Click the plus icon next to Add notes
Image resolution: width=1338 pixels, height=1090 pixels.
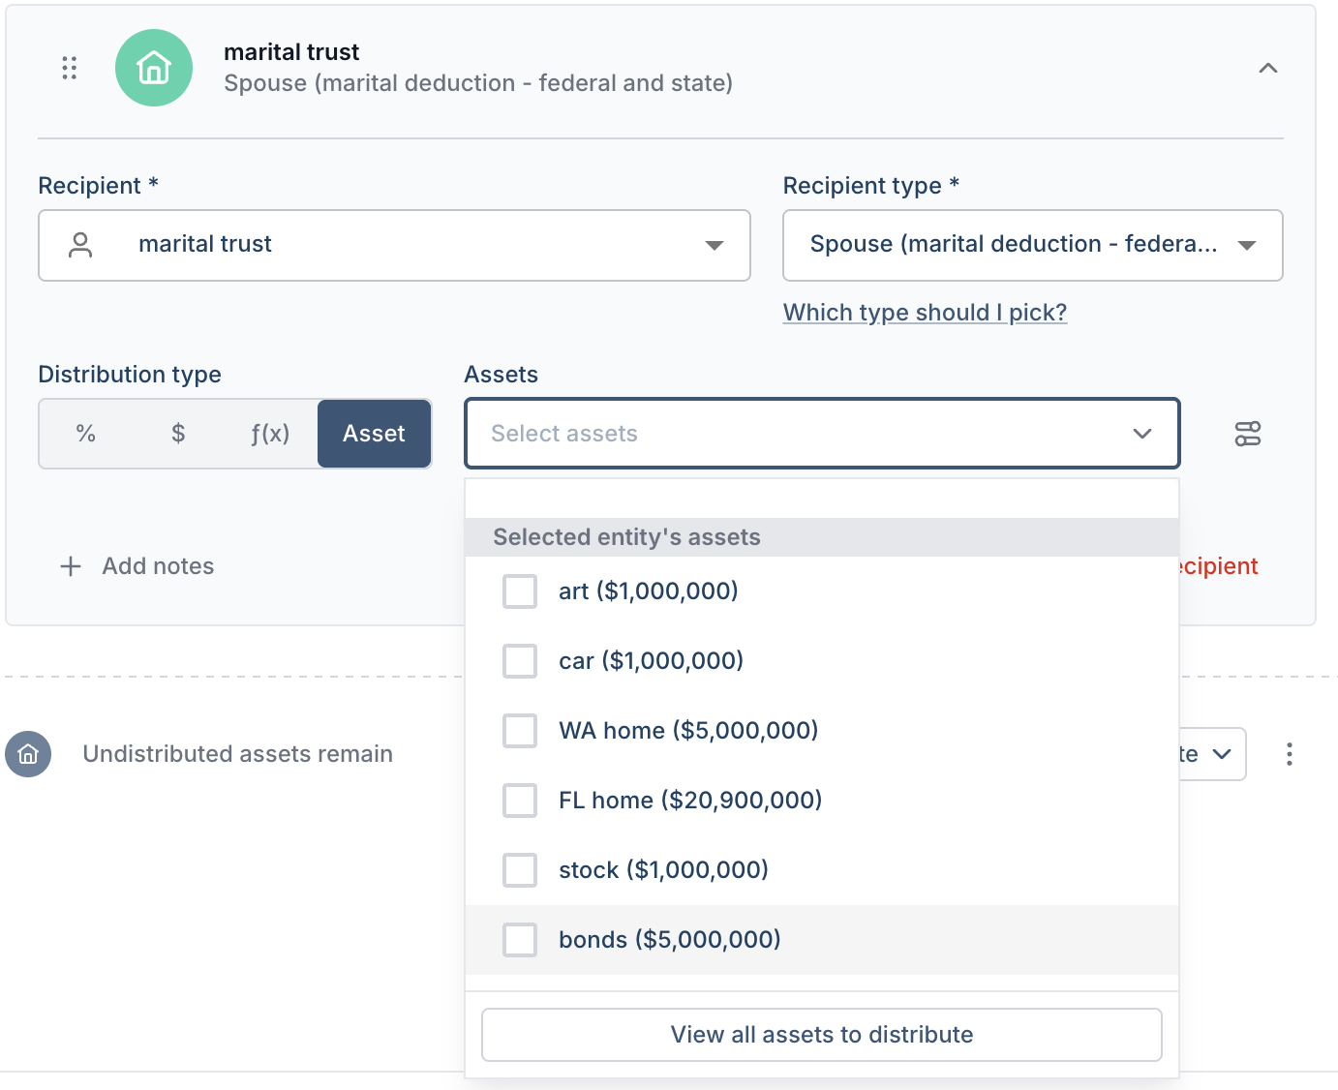pyautogui.click(x=71, y=566)
